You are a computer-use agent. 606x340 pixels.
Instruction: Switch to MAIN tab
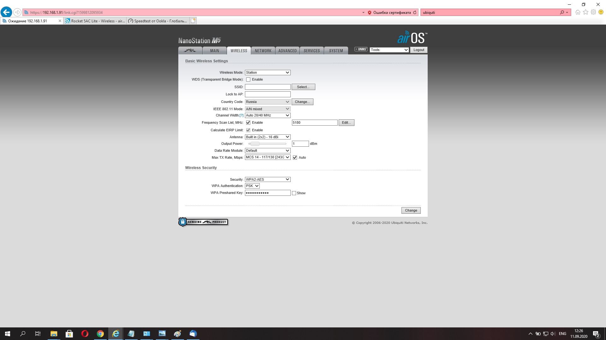tap(215, 51)
